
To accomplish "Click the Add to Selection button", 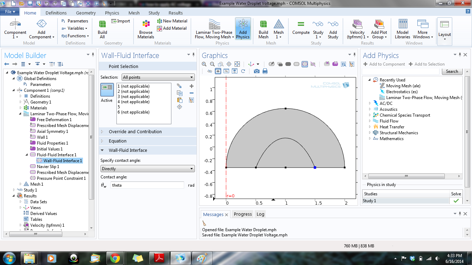I will pyautogui.click(x=427, y=64).
